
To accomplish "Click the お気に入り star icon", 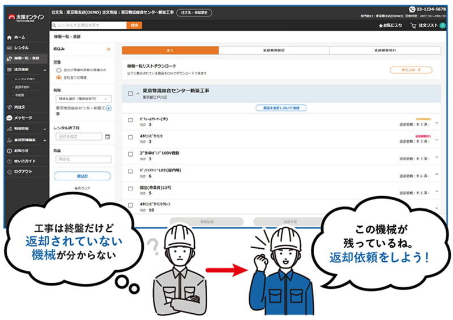I will (382, 25).
